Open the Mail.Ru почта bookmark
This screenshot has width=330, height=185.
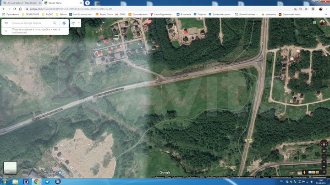coord(81,15)
